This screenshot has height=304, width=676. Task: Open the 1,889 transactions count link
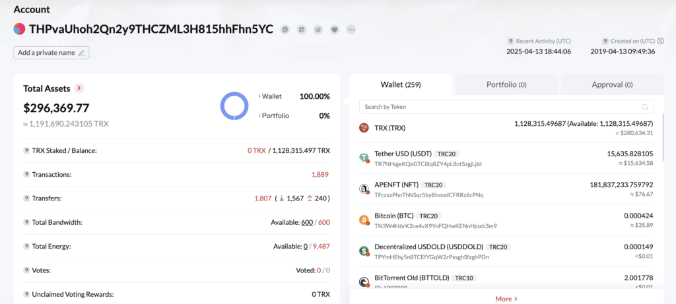click(x=320, y=174)
